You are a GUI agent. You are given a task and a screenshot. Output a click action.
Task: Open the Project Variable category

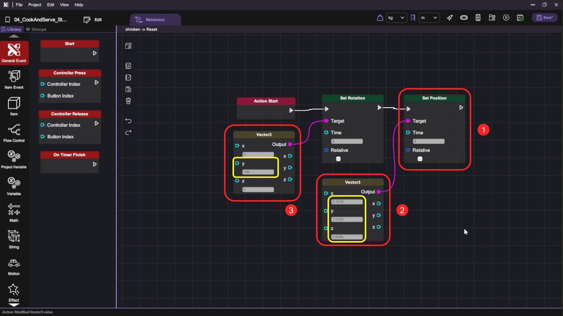14,159
